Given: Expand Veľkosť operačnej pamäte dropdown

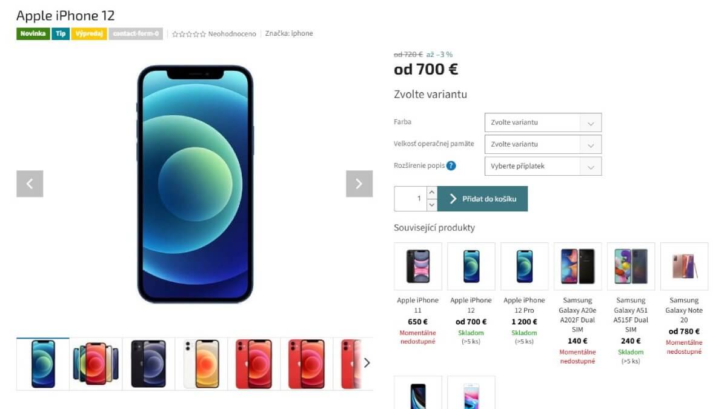Looking at the screenshot, I should point(543,144).
